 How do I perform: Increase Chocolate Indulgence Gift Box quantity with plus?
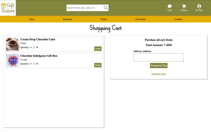tap(37, 64)
